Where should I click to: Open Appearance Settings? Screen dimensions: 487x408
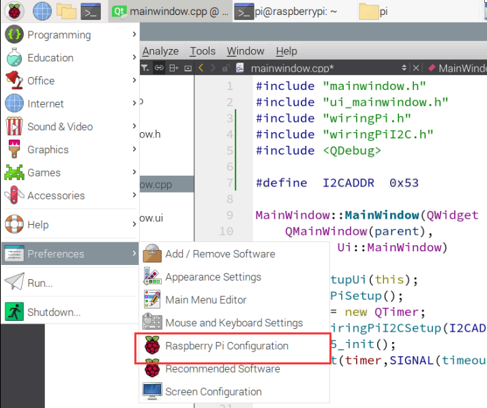click(x=235, y=277)
